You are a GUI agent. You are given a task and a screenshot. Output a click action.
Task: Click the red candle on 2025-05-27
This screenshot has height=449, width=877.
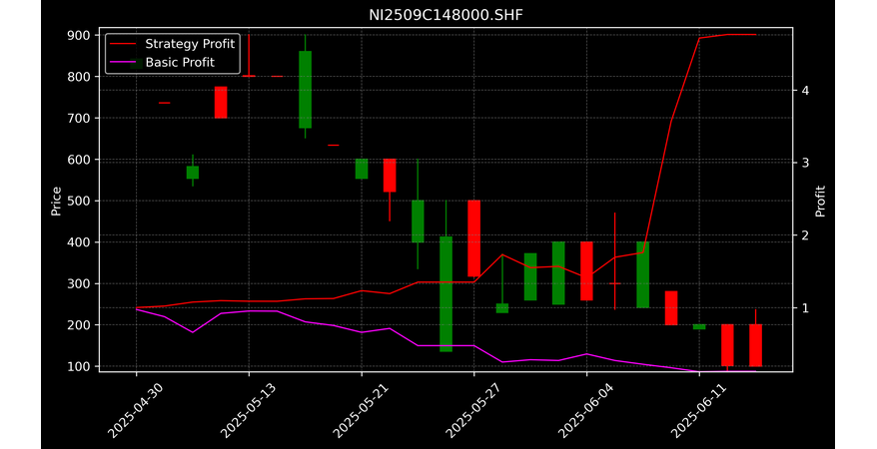coord(473,238)
